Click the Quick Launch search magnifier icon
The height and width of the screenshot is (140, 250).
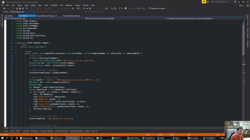pos(235,2)
